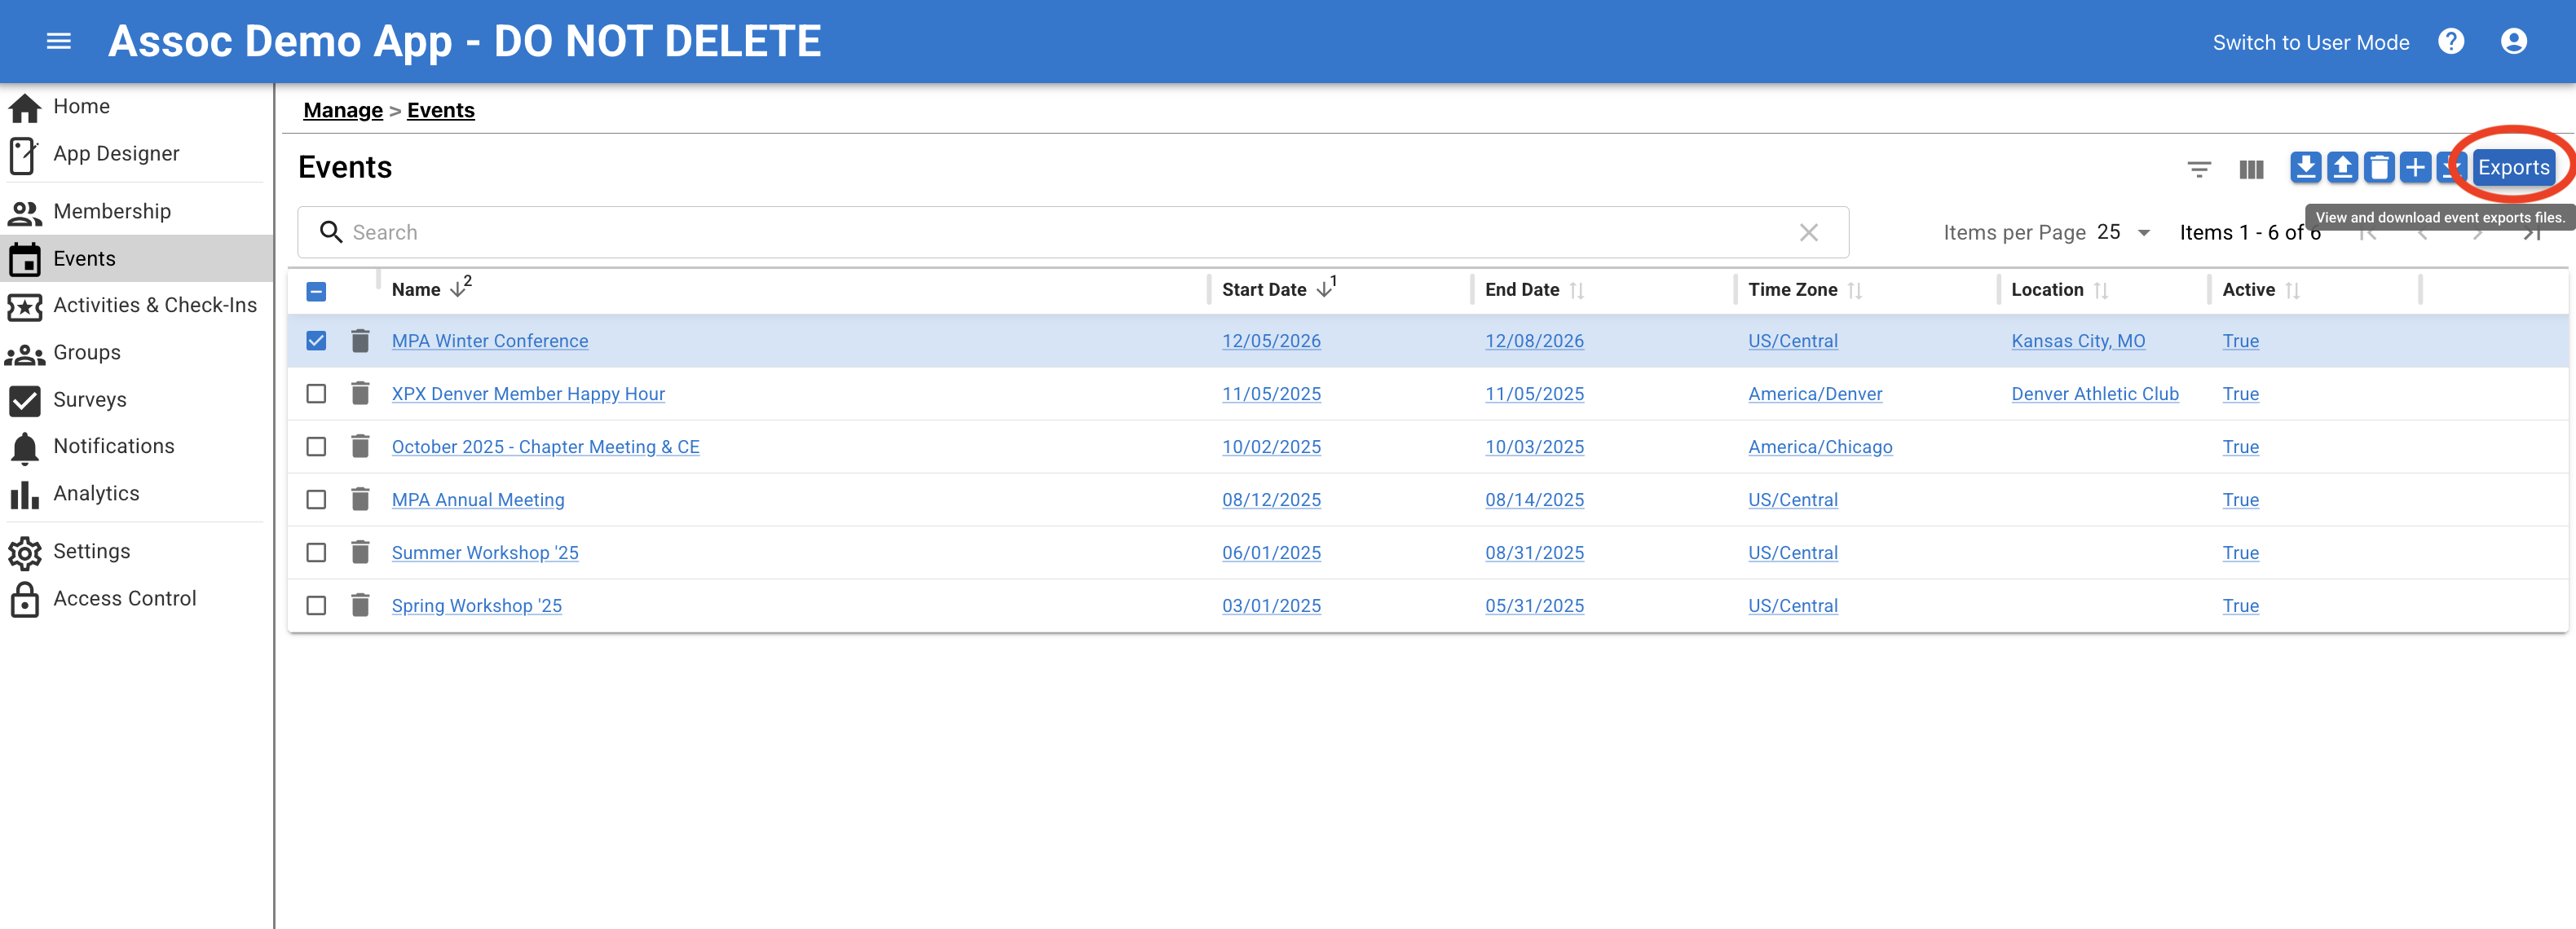Open the user account profile icon
Image resolution: width=2576 pixels, height=929 pixels.
[2513, 41]
